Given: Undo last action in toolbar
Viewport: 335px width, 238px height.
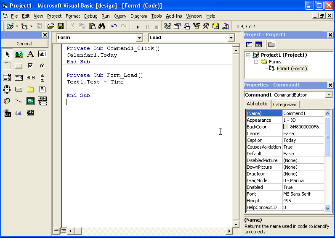Looking at the screenshot, I should pos(114,26).
